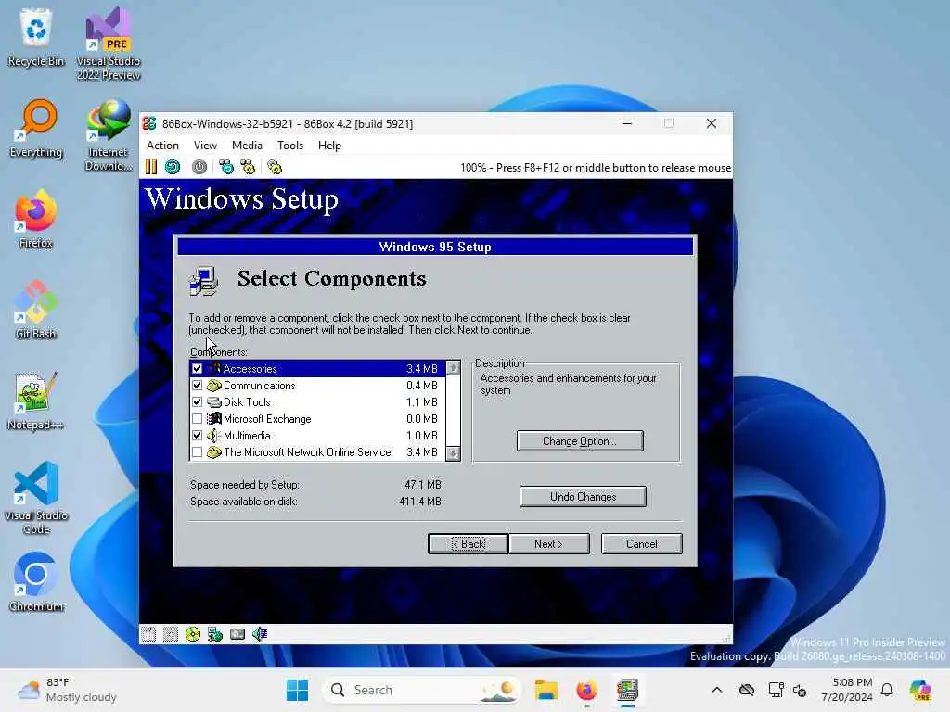This screenshot has height=712, width=950.
Task: Open the Copilot preview taskbar icon
Action: point(920,690)
